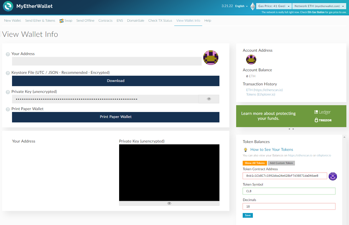Open the Network ETH dropdown
The image size is (349, 225).
click(x=319, y=6)
